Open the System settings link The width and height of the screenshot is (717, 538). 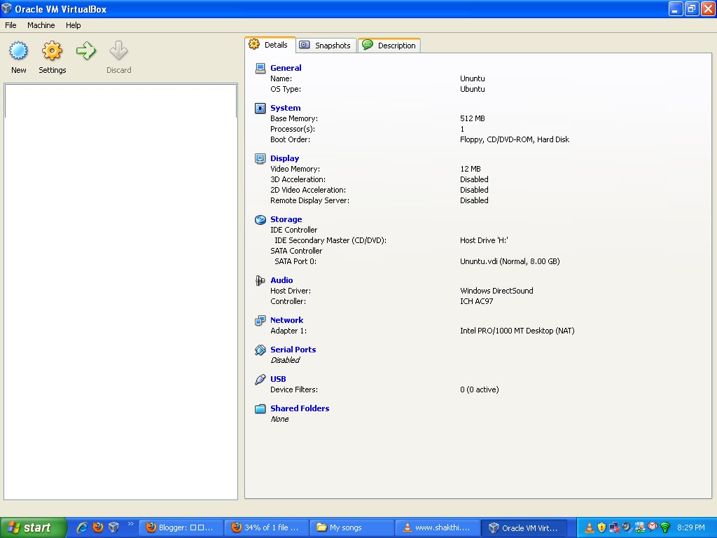286,108
